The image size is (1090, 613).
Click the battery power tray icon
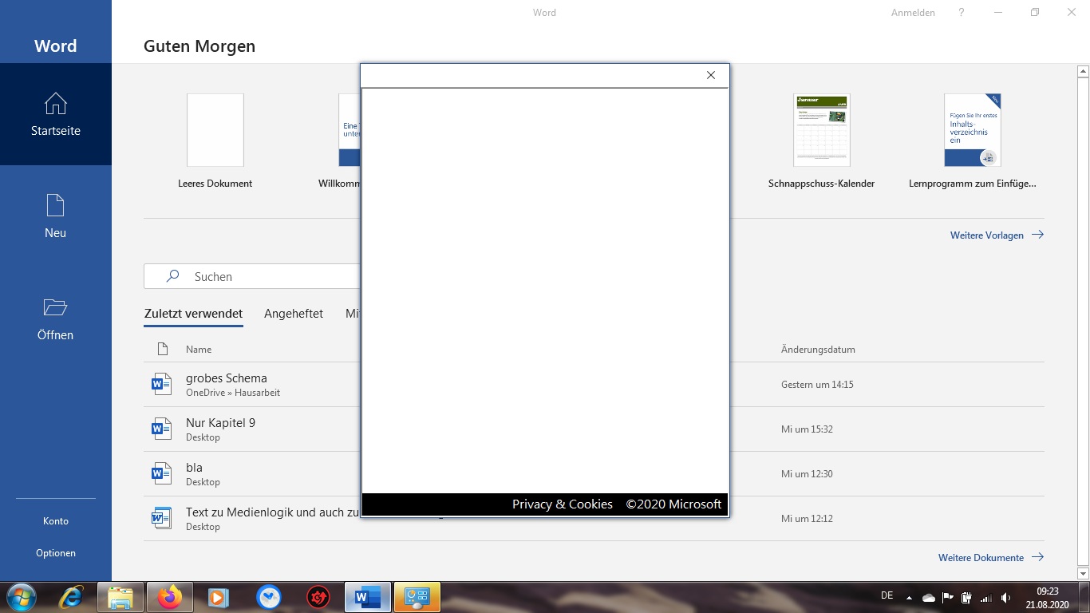coord(966,597)
